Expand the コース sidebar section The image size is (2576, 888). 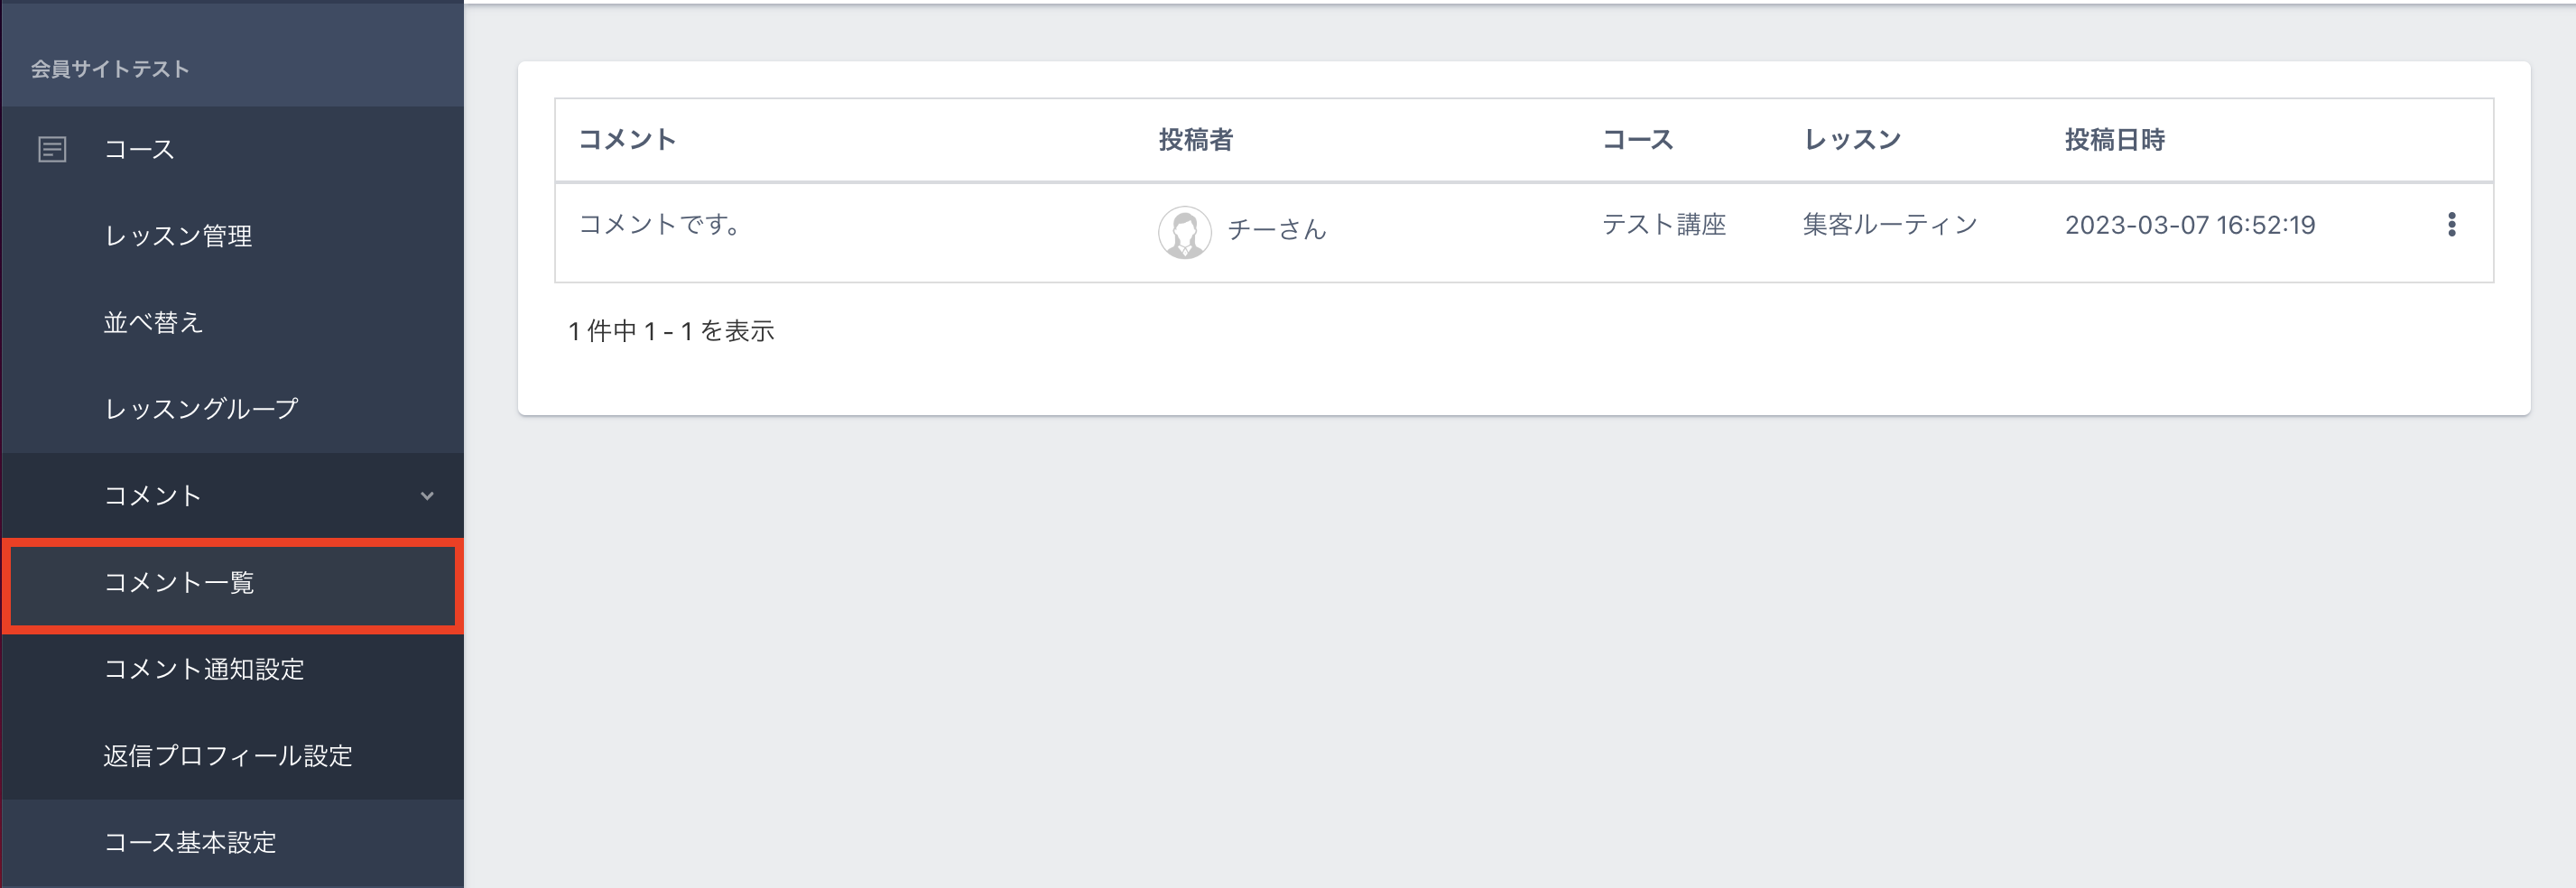[139, 149]
